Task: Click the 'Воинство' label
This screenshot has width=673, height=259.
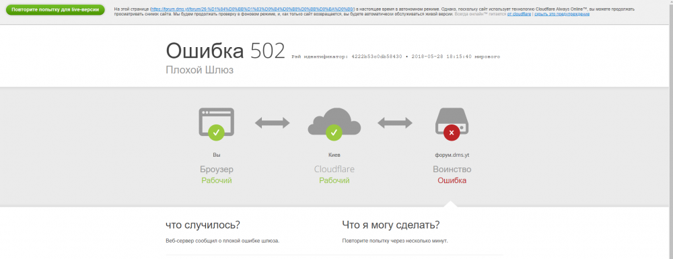Action: tap(452, 169)
